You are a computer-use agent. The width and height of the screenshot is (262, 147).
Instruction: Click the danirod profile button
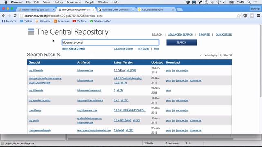(x=255, y=9)
